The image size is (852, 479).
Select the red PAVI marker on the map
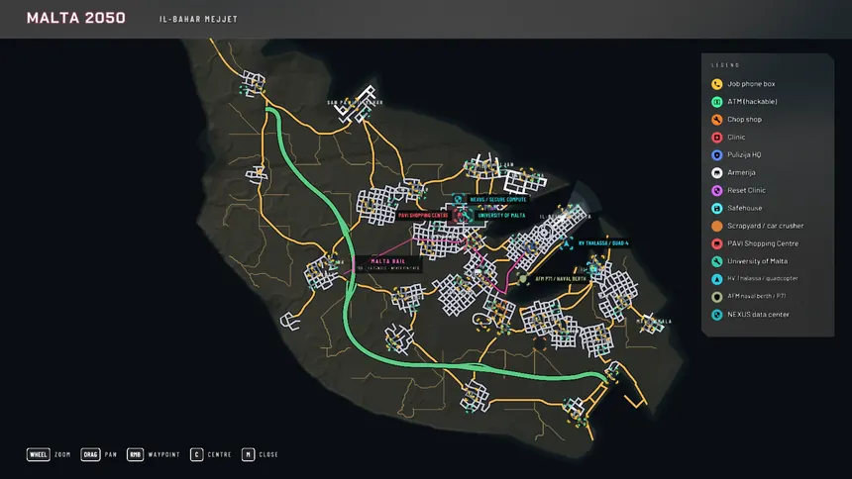[460, 216]
